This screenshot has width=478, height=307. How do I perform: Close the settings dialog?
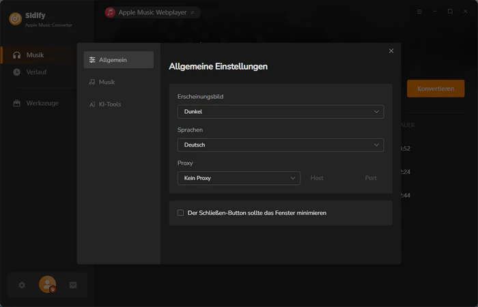(391, 51)
